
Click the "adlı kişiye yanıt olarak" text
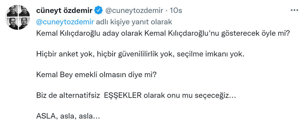(x=134, y=22)
